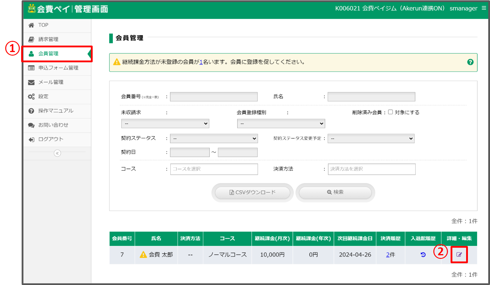Open the 契約ステータス変更予定 dropdown

[x=371, y=139]
